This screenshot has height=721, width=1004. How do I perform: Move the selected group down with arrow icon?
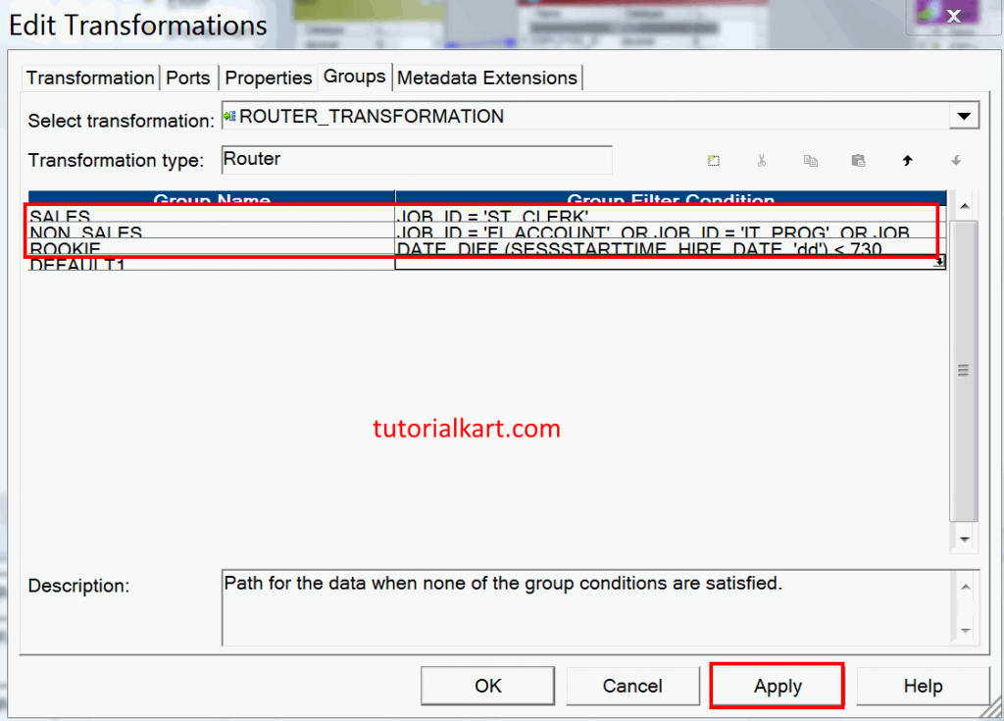[x=956, y=160]
